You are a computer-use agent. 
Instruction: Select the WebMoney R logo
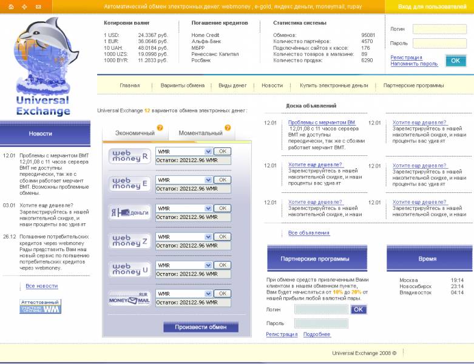click(130, 156)
